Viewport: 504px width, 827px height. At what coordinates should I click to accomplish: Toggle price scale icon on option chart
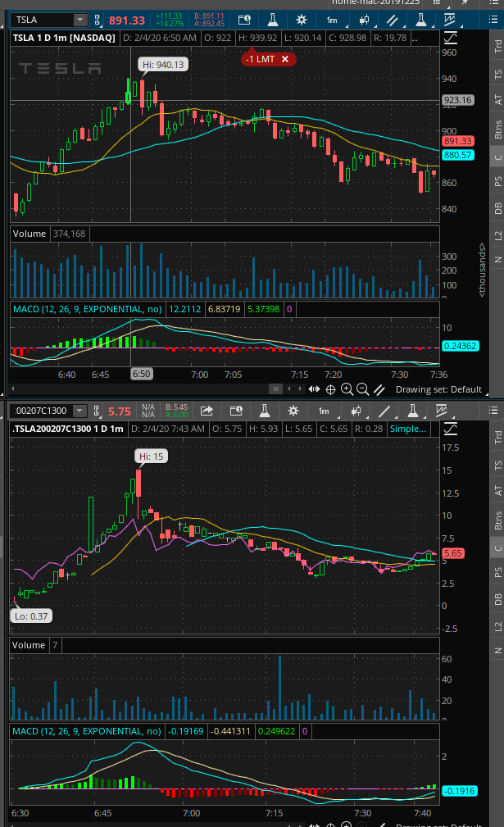point(450,429)
